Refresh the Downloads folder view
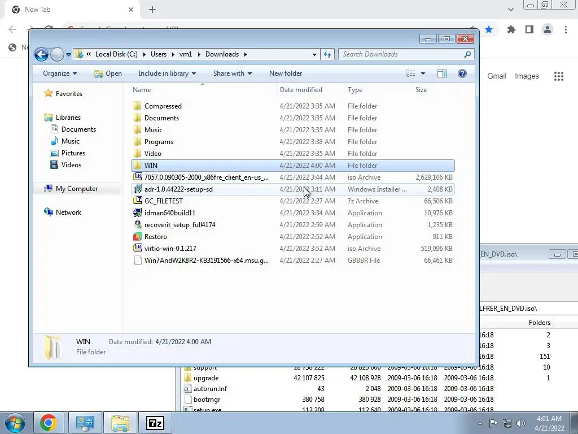Image resolution: width=578 pixels, height=434 pixels. [327, 55]
